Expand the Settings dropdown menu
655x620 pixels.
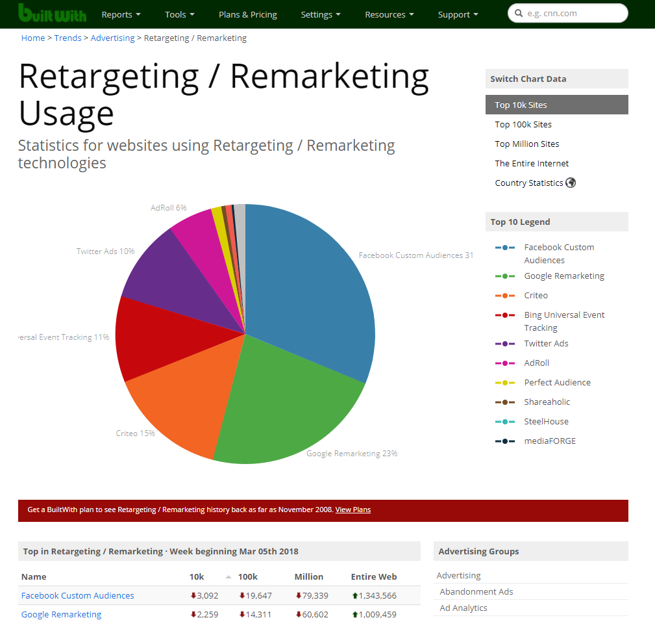click(321, 15)
